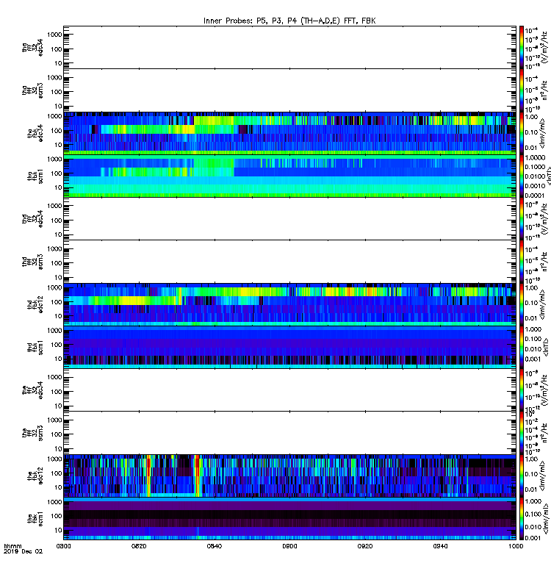This screenshot has width=551, height=588.
Task: Click inside the empty the fff edc34 panel
Action: point(289,390)
